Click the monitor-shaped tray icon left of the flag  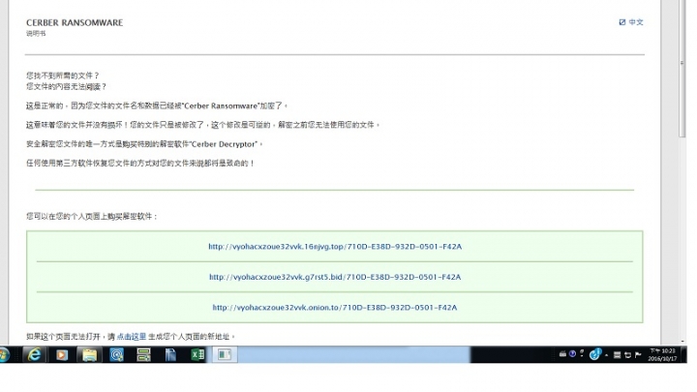tap(627, 354)
